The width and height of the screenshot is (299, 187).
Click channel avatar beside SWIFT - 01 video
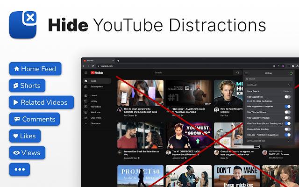pos(265,152)
